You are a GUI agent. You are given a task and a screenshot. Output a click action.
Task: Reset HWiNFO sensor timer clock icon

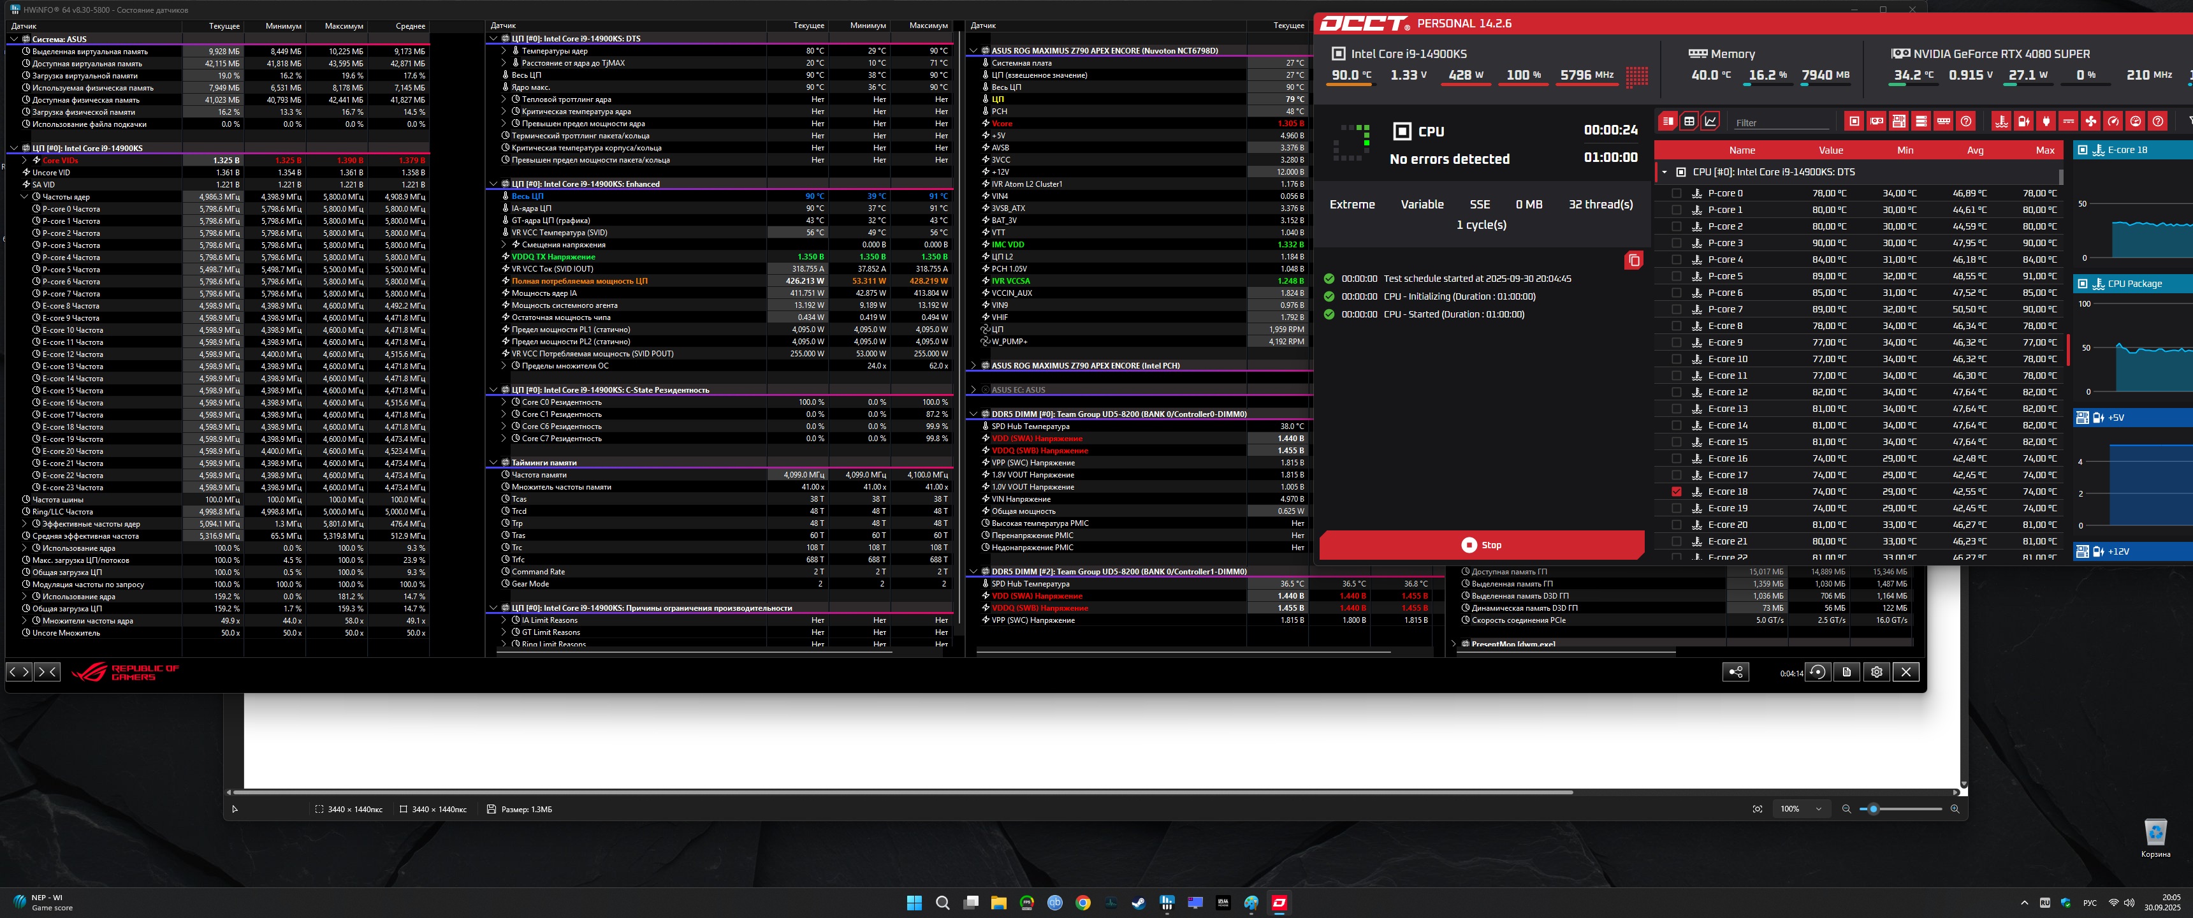1818,672
